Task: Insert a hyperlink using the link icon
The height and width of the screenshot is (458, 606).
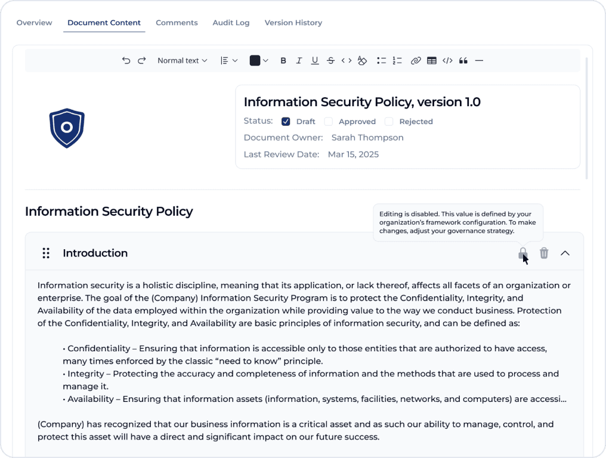Action: (416, 60)
